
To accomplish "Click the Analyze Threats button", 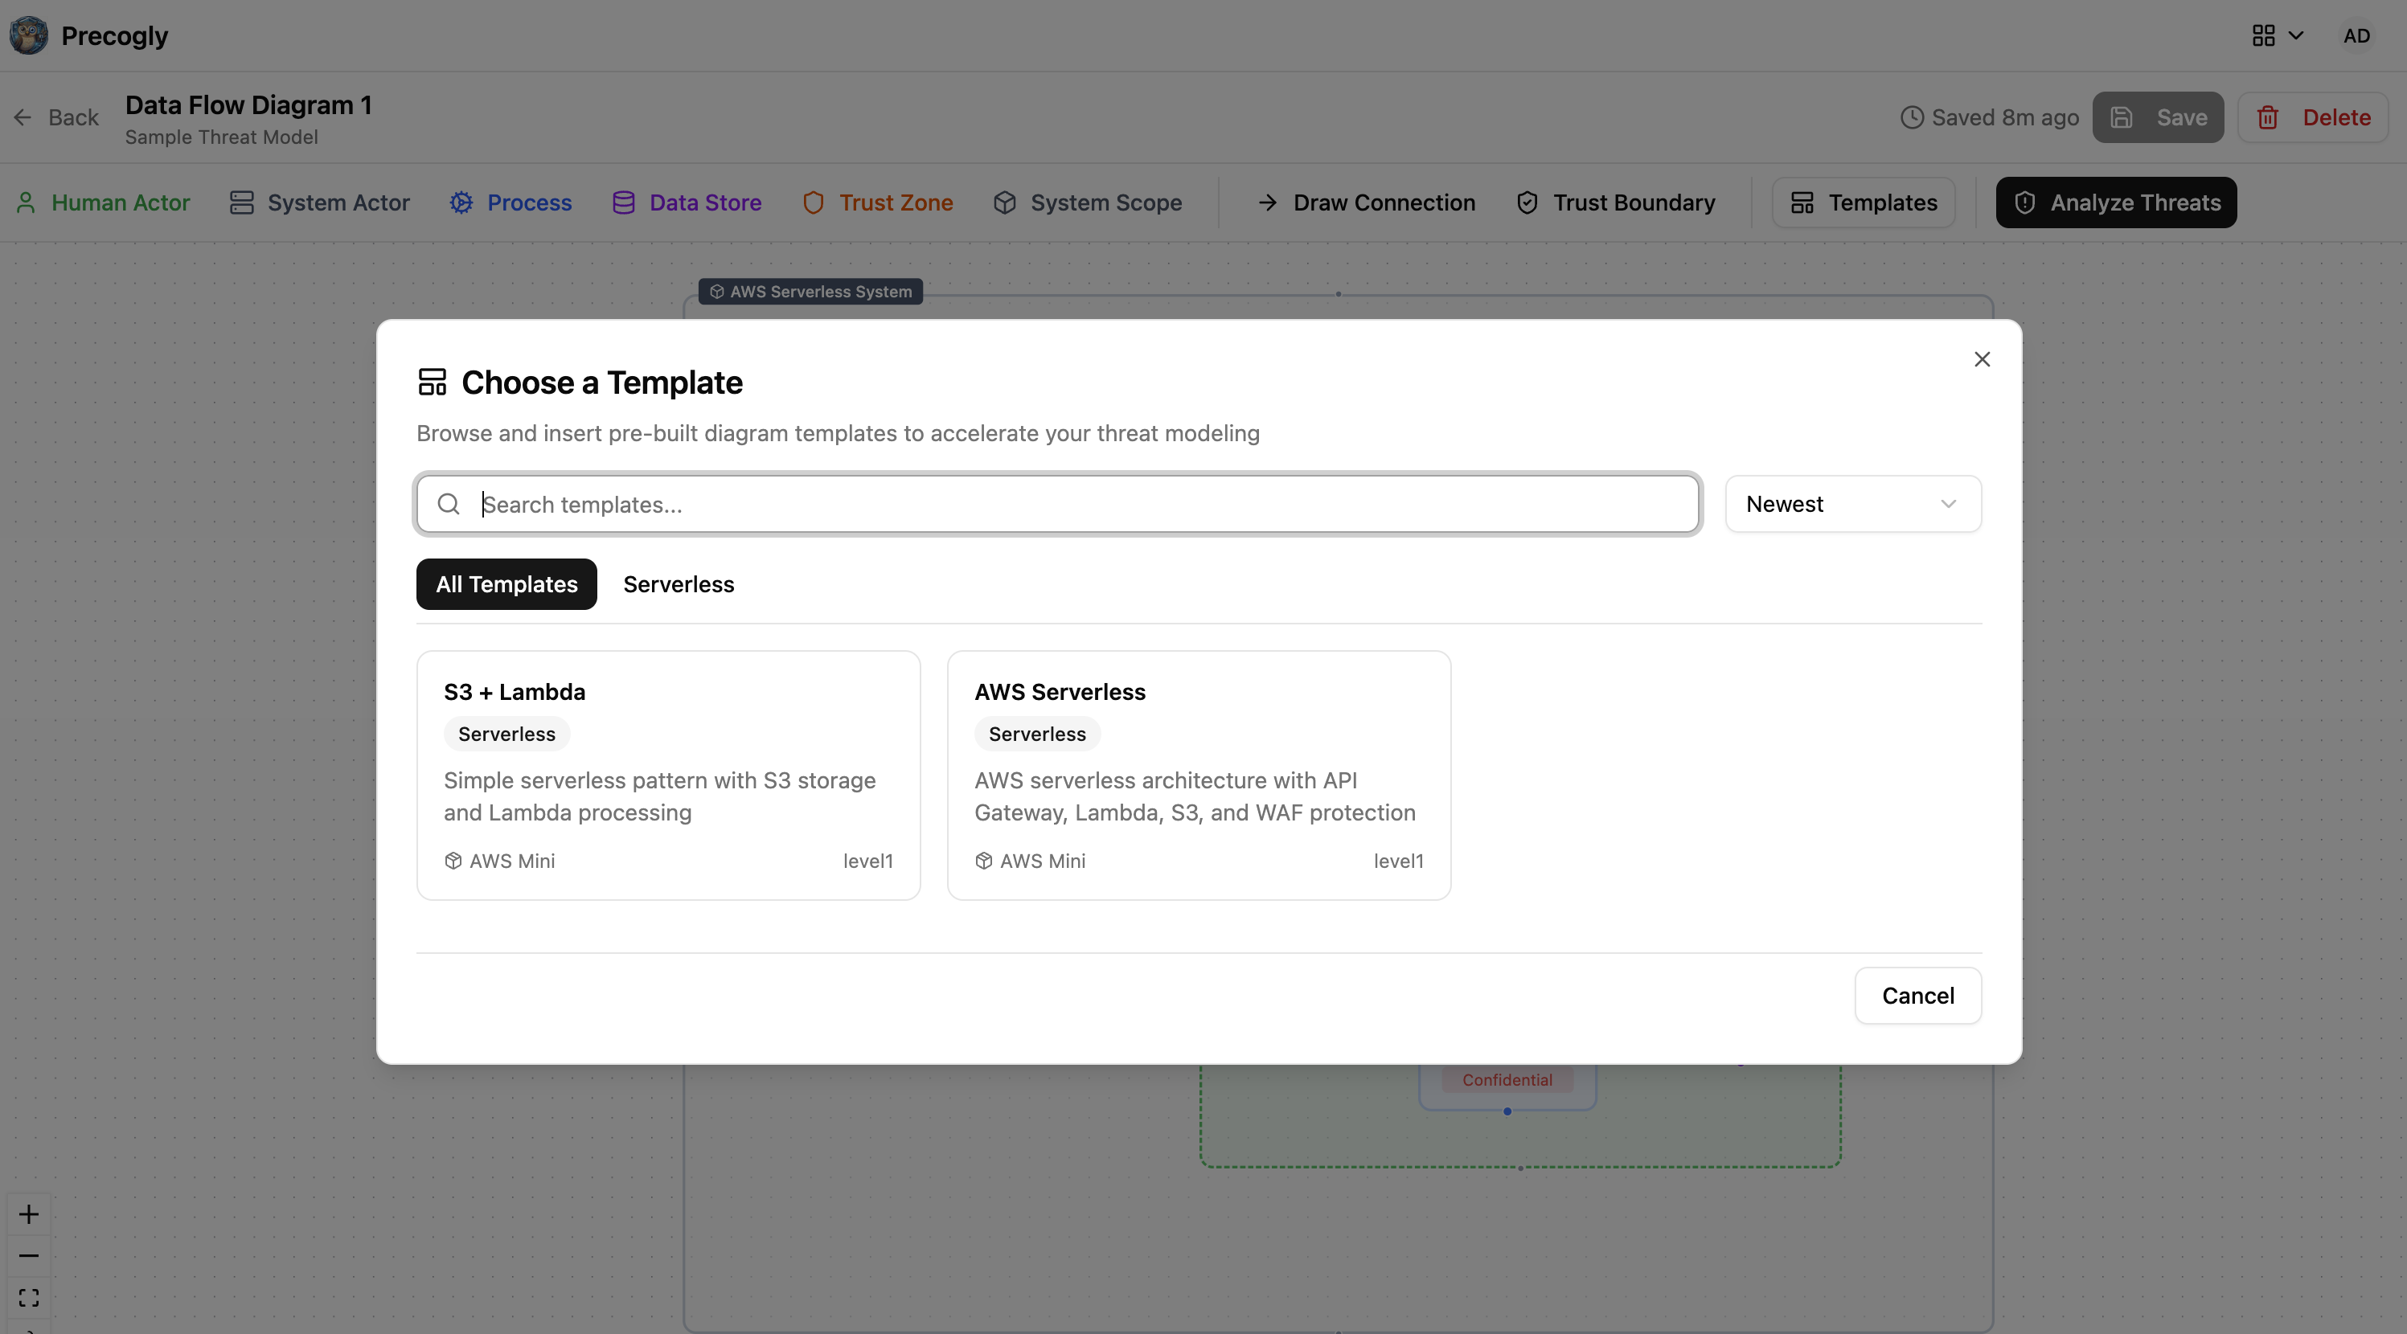I will click(2114, 202).
